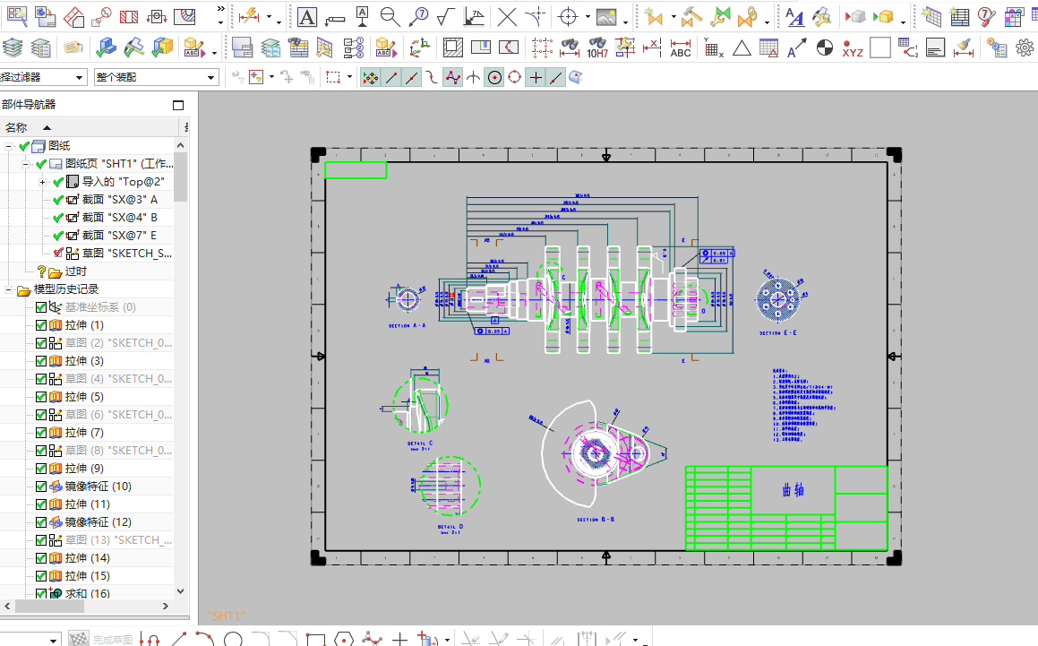Screen dimensions: 1038x646
Task: Toggle the checkbox for 拉伸 (1)
Action: (x=41, y=325)
